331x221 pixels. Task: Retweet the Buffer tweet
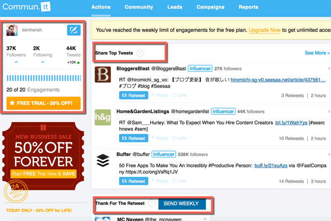[134, 181]
